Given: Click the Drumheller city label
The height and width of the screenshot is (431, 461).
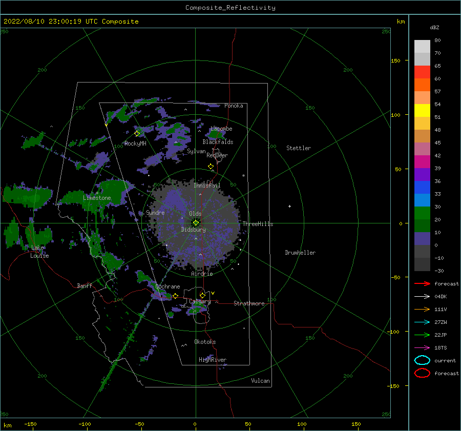Looking at the screenshot, I should pyautogui.click(x=300, y=253).
